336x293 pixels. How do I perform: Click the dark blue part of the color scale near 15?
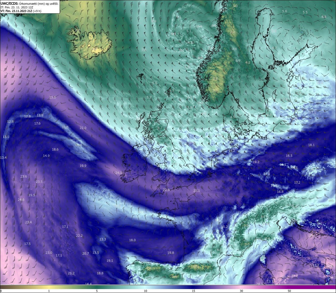(x=193, y=287)
